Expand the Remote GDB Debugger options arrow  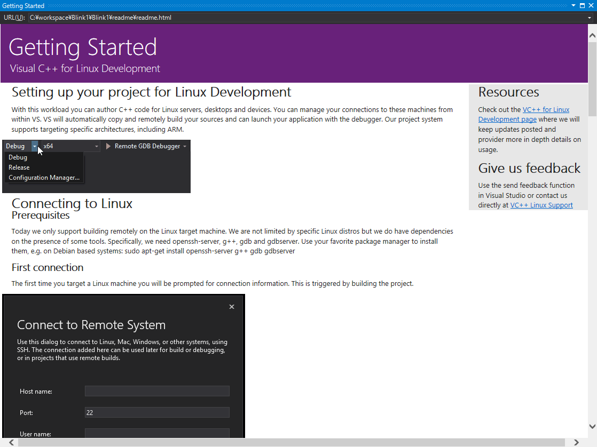tap(185, 146)
